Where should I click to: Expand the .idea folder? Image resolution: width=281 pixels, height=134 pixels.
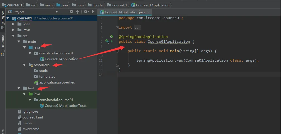(13, 24)
